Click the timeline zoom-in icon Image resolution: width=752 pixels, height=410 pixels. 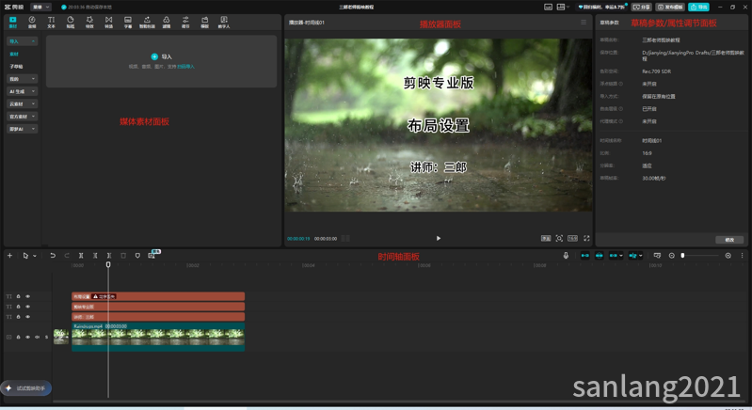[728, 255]
